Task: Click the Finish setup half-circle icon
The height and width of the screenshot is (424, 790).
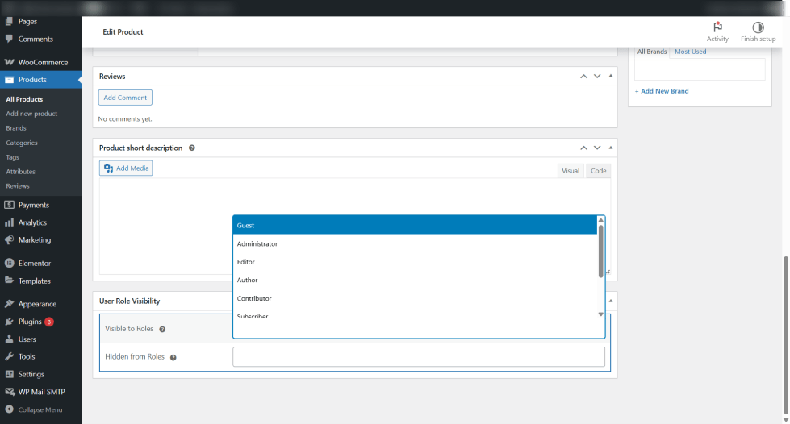Action: click(x=758, y=27)
